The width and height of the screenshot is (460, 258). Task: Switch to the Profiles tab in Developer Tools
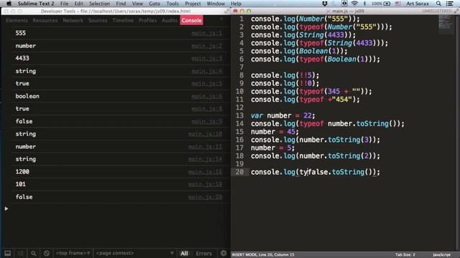pos(147,21)
